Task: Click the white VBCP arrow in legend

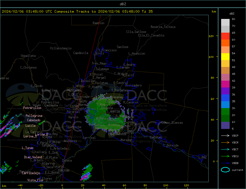Action: [x=225, y=136]
